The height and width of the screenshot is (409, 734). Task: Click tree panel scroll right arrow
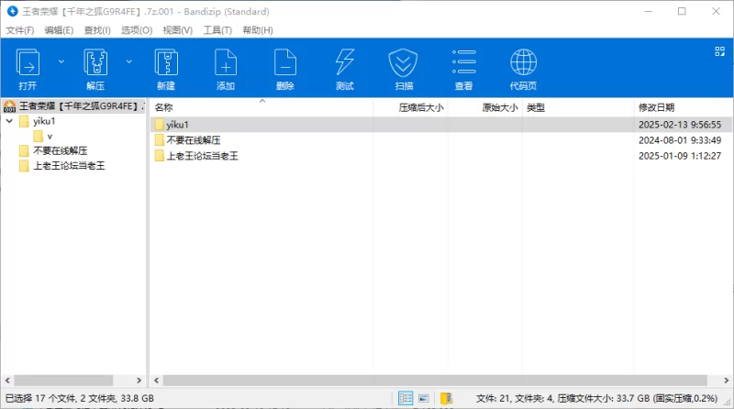click(x=139, y=381)
